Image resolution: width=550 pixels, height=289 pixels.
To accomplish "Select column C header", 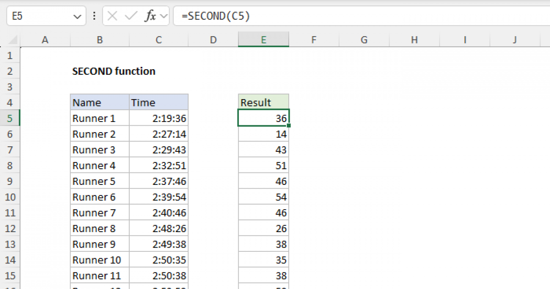I will click(x=159, y=40).
